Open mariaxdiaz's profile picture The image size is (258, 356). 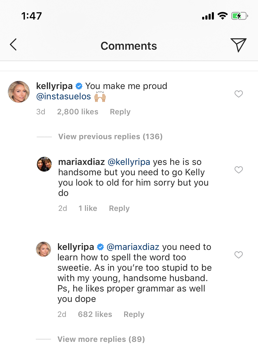tap(44, 164)
